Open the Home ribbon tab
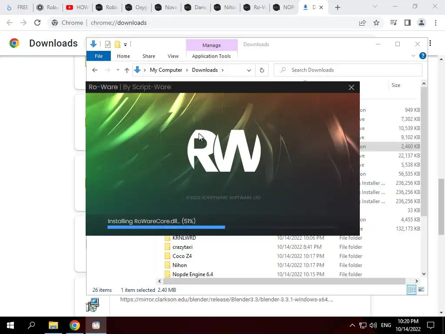The image size is (445, 334). pos(123,56)
